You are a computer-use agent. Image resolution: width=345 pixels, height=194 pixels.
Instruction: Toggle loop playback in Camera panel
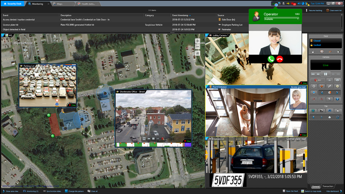337,80
